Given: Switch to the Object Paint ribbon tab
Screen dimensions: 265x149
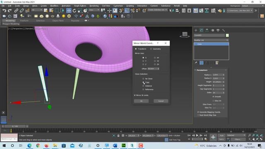Looking at the screenshot, I should coord(58,21).
